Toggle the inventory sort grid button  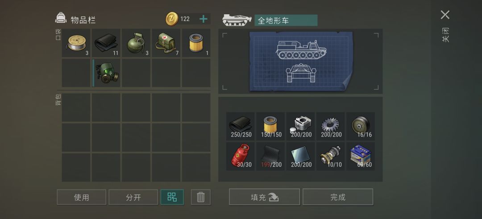point(172,197)
